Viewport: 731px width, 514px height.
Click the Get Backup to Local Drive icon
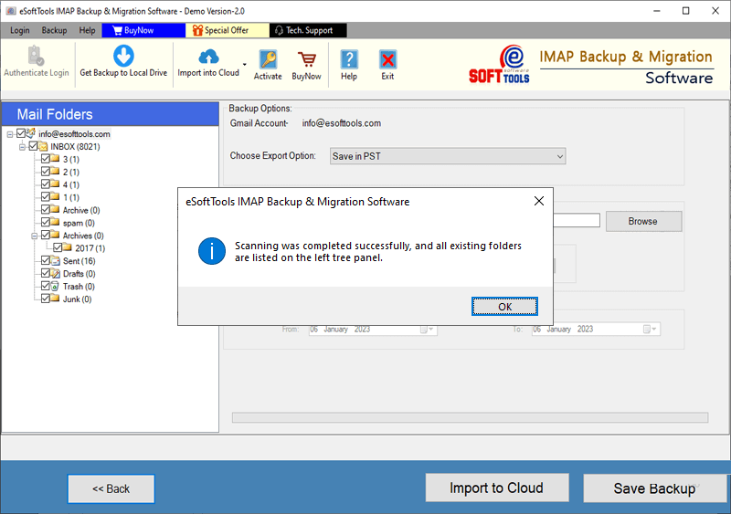click(123, 56)
